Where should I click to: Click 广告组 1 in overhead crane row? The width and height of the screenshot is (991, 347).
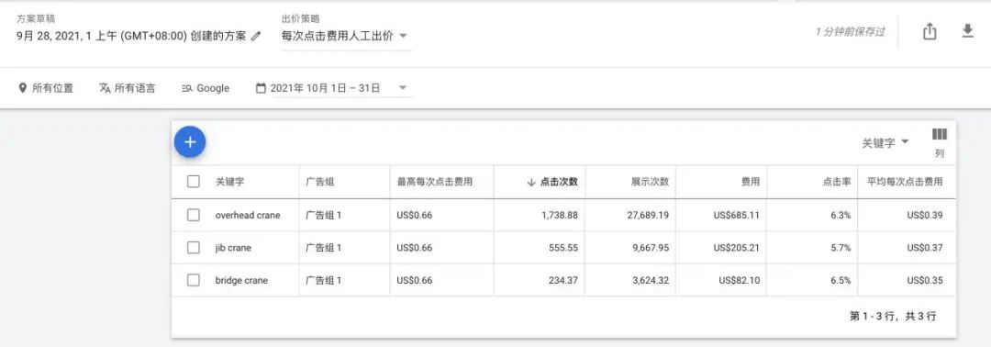pos(324,215)
